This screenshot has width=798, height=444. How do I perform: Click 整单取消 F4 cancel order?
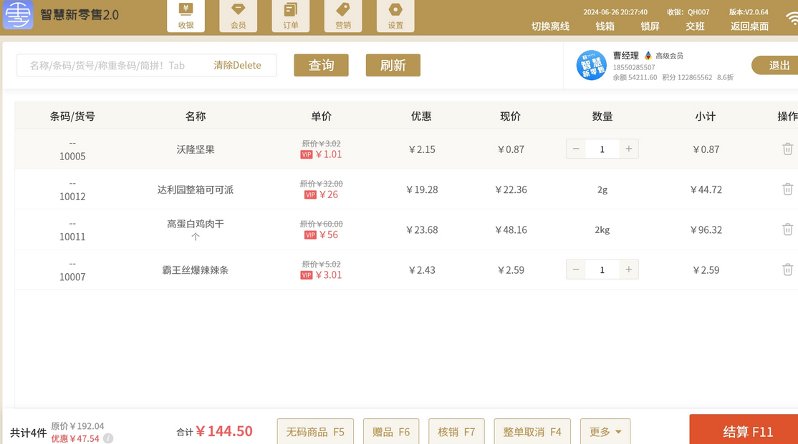(x=532, y=431)
